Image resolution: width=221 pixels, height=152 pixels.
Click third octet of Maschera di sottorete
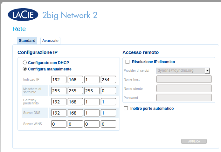point(92,91)
